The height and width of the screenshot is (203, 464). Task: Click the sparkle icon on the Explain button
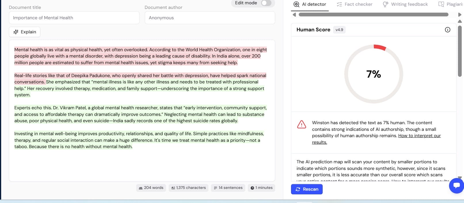[x=16, y=32]
